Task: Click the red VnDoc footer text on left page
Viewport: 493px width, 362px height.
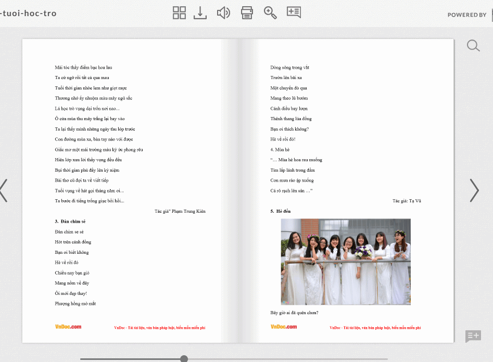Action: point(160,328)
